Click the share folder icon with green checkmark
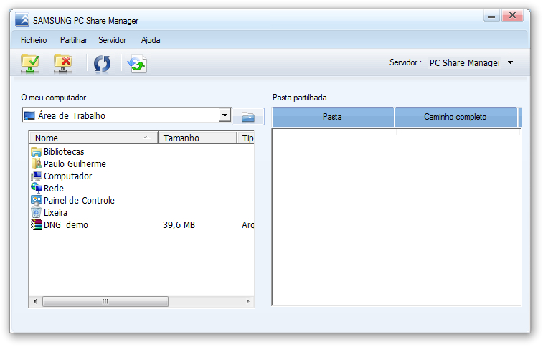This screenshot has height=347, width=543. click(x=30, y=63)
